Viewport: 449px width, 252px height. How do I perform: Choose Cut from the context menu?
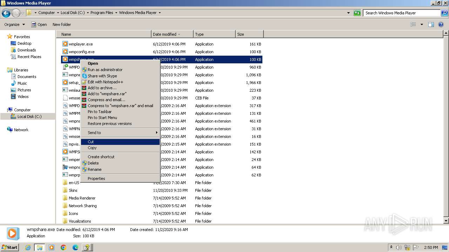click(120, 142)
